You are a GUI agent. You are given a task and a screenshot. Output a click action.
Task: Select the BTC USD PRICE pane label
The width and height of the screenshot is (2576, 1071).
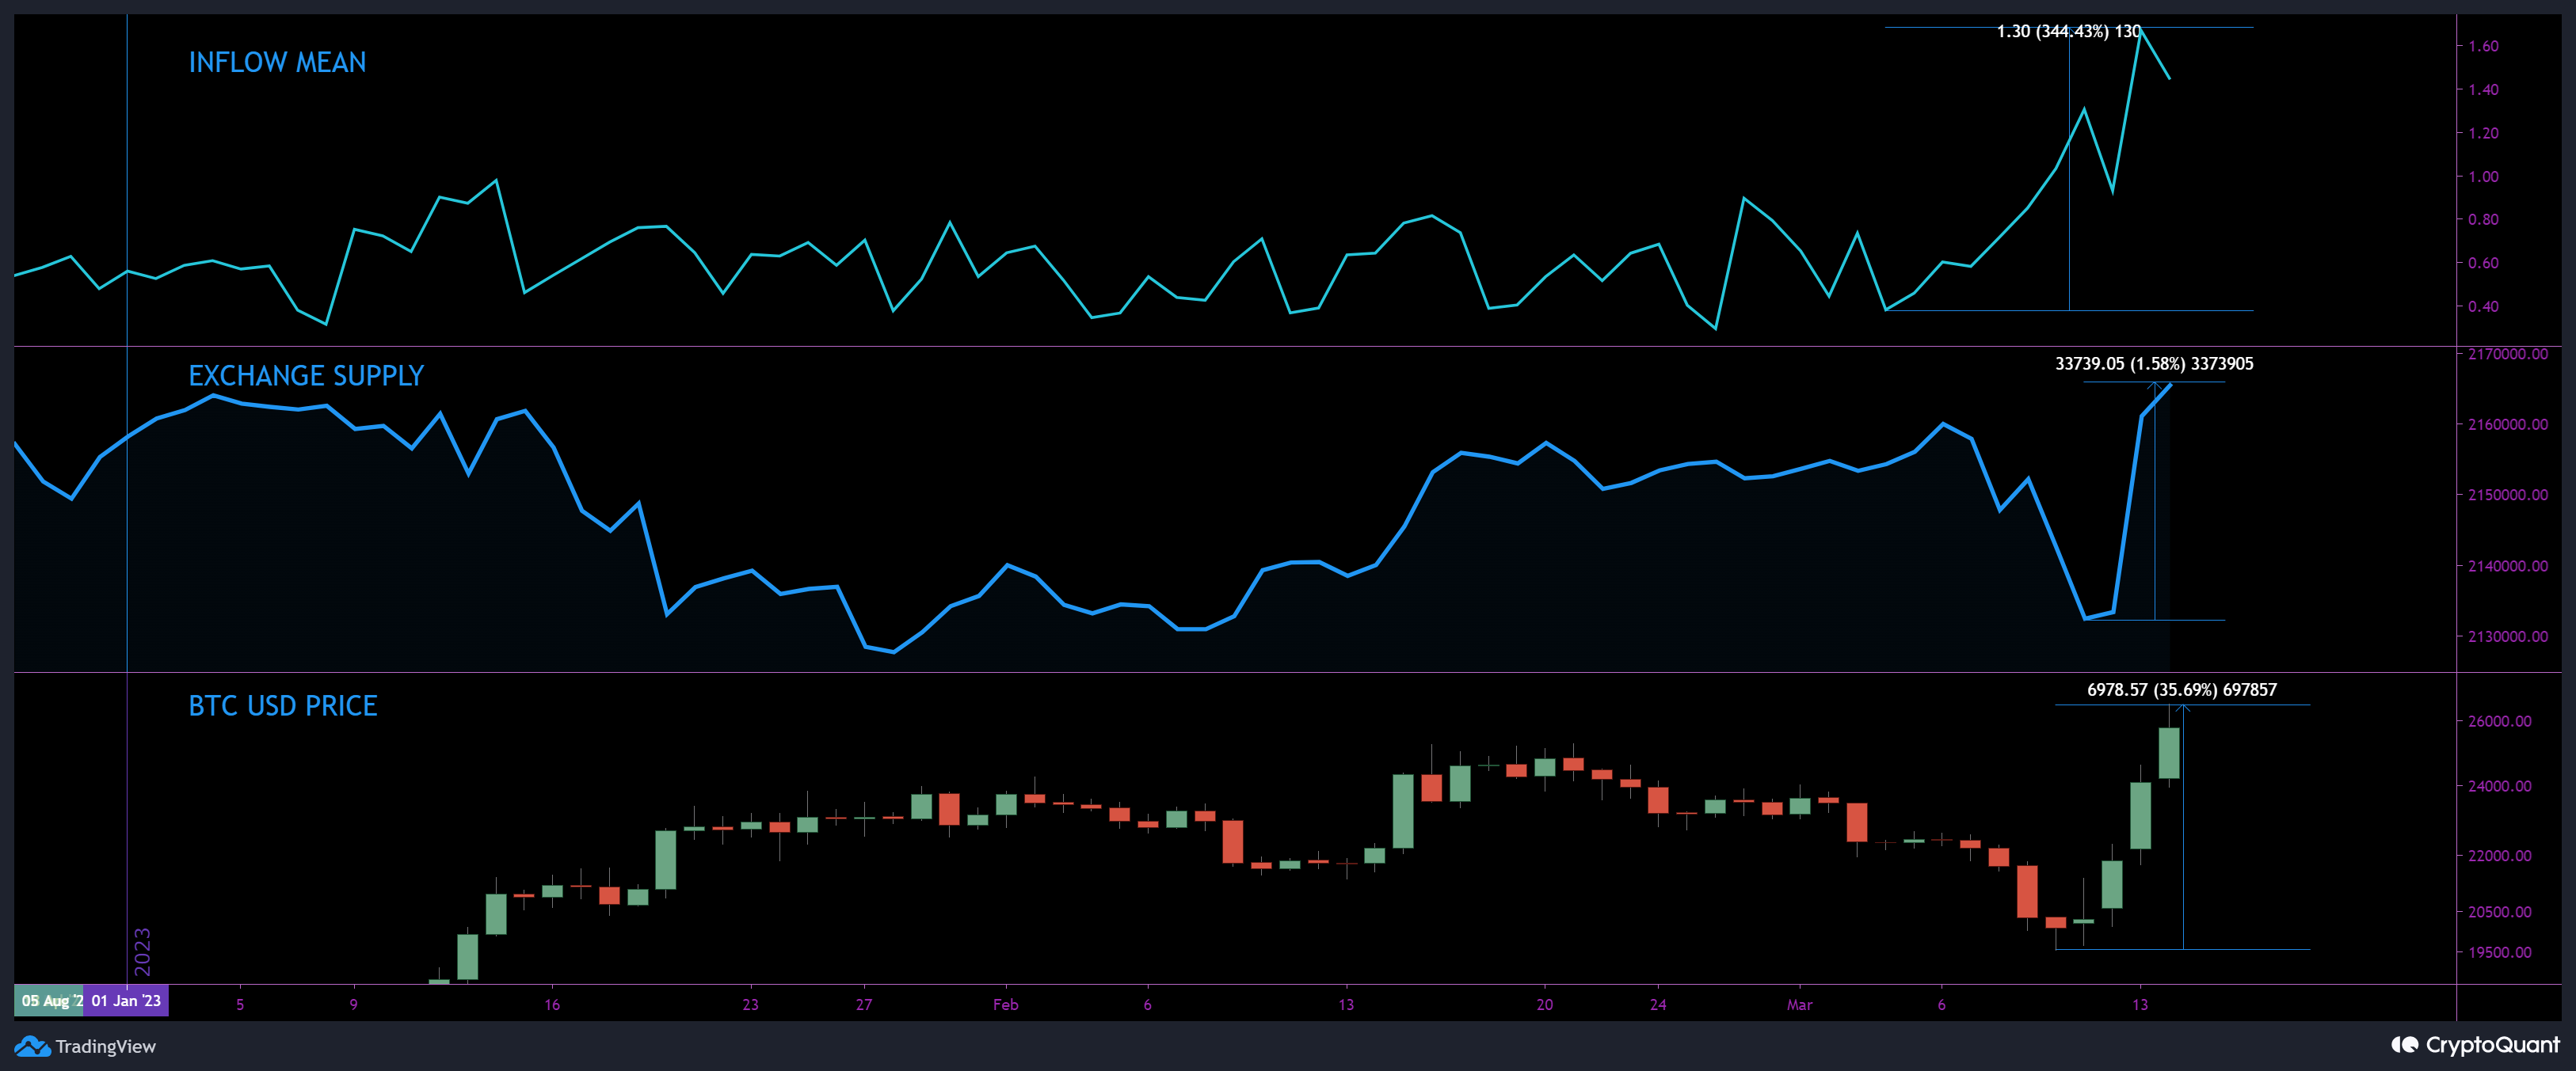coord(283,705)
